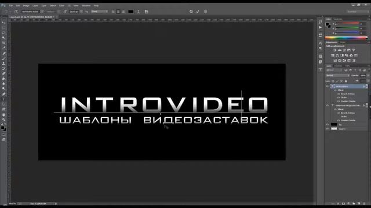This screenshot has height=208, width=371.
Task: Select the Lasso tool
Action: coord(3,33)
